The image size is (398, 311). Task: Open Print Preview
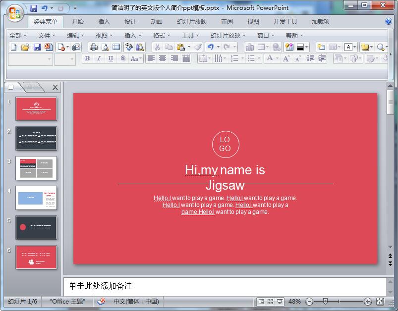click(x=105, y=47)
